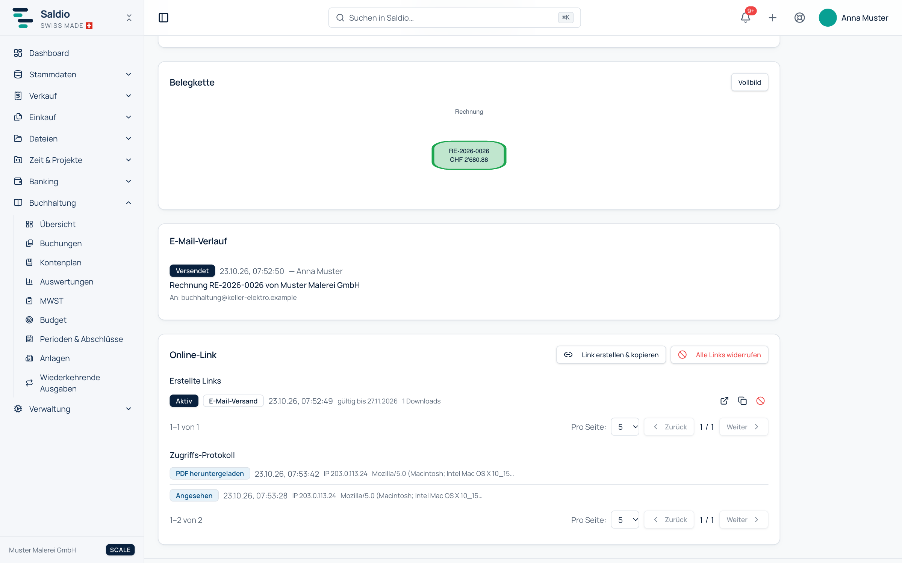This screenshot has height=563, width=902.
Task: Copy the active link icon
Action: [x=742, y=401]
